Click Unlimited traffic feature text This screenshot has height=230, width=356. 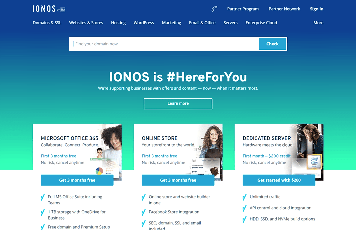[265, 197]
